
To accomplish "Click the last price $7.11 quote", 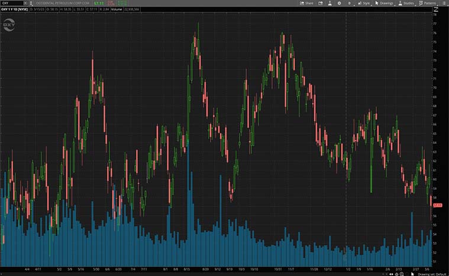I will tap(99, 3).
